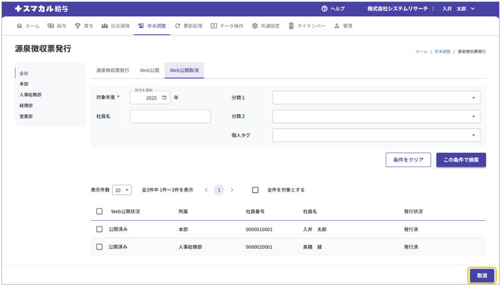Screen dimensions: 501x286
Task: Expand the 分類1 dropdown
Action: [376, 98]
